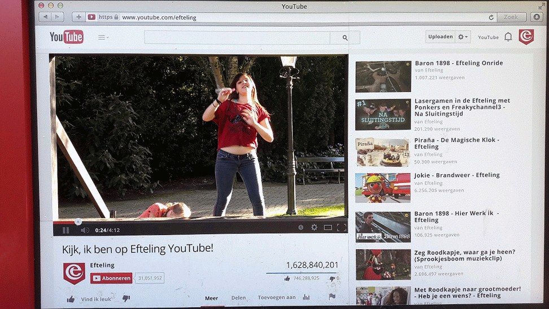Click the 0:24/4:12 time display
Image resolution: width=549 pixels, height=309 pixels.
click(107, 230)
